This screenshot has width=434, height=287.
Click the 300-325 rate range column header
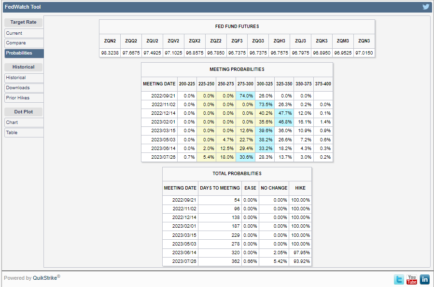point(265,84)
